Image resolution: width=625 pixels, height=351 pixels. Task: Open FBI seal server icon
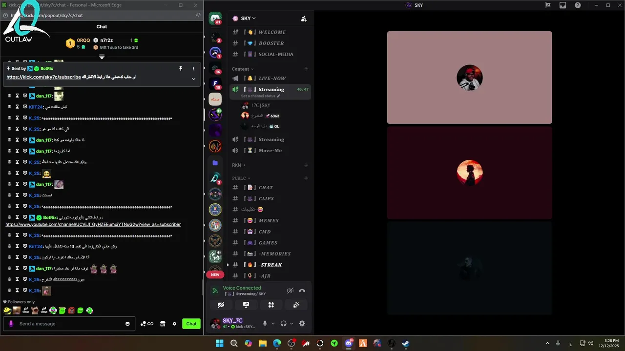point(215,210)
